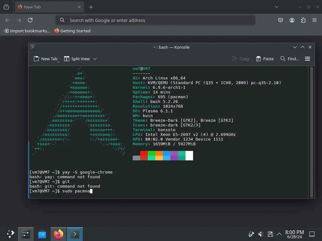Screen dimensions: 322x241
Task: Click the 'Packages: 695 (pacman)' line
Action: coord(160,97)
